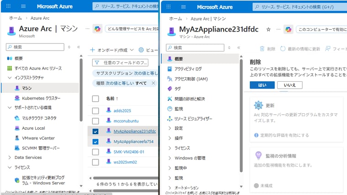This screenshot has width=347, height=195.
Task: Click the 監視の分析情報 lightbulb icon
Action: click(x=258, y=156)
